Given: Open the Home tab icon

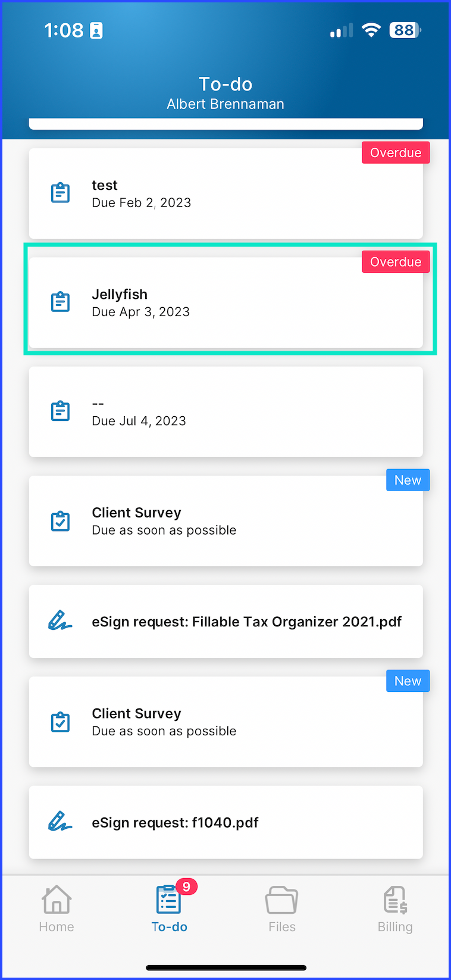Looking at the screenshot, I should 57,899.
